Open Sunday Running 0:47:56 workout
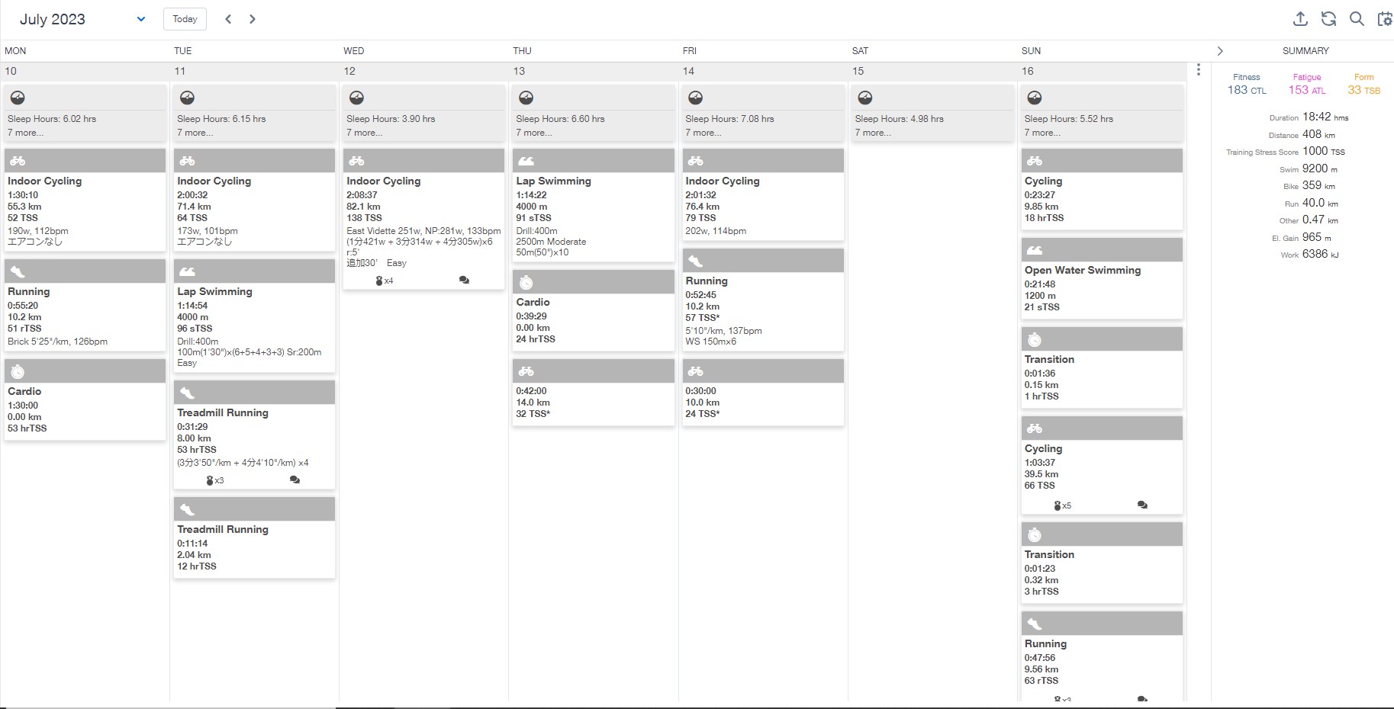 point(1102,656)
